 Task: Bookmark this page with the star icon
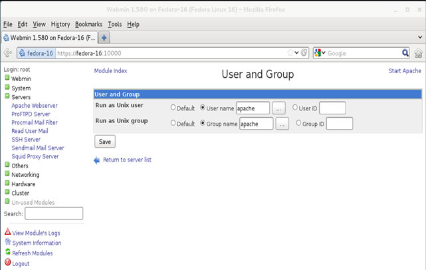click(x=290, y=53)
